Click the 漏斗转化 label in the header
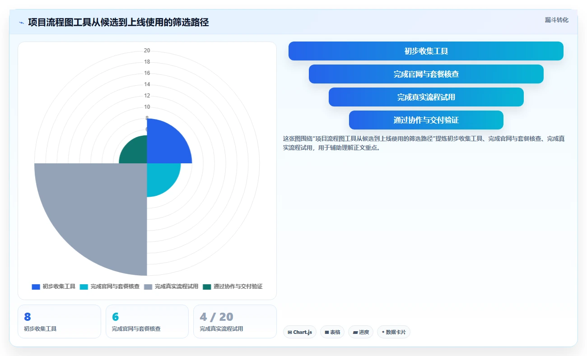The width and height of the screenshot is (587, 356). click(556, 20)
